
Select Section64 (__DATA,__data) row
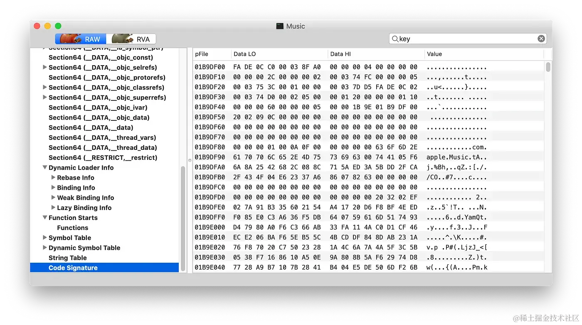[104, 127]
